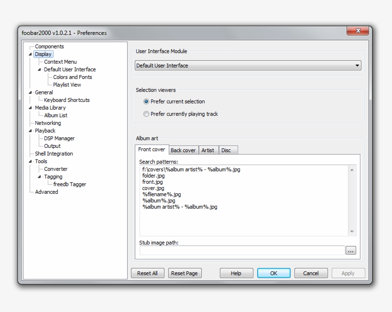Open the browse "..." button for stub image path

[x=350, y=250]
